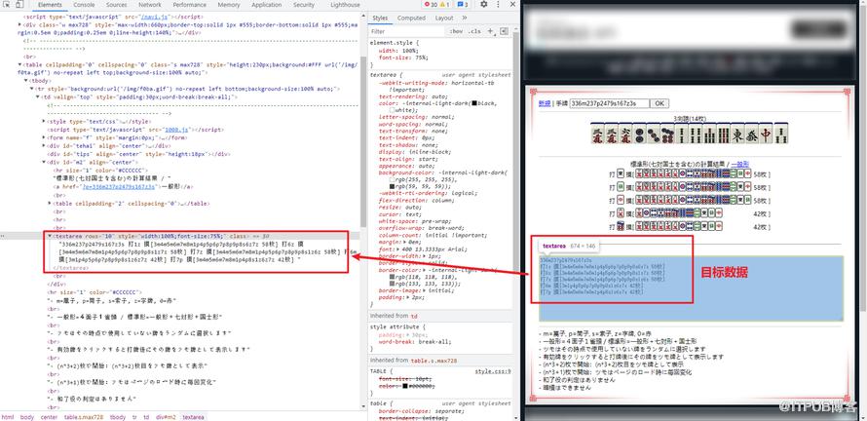The width and height of the screenshot is (867, 421).
Task: Switch to the Console tab
Action: click(x=84, y=5)
